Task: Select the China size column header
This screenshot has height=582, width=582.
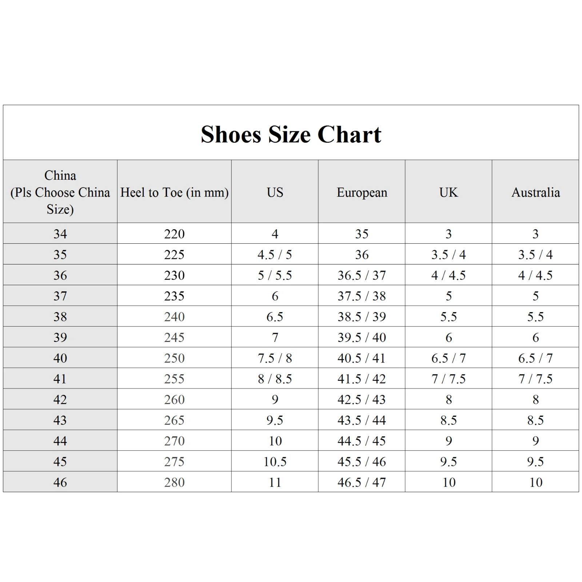Action: (x=60, y=192)
